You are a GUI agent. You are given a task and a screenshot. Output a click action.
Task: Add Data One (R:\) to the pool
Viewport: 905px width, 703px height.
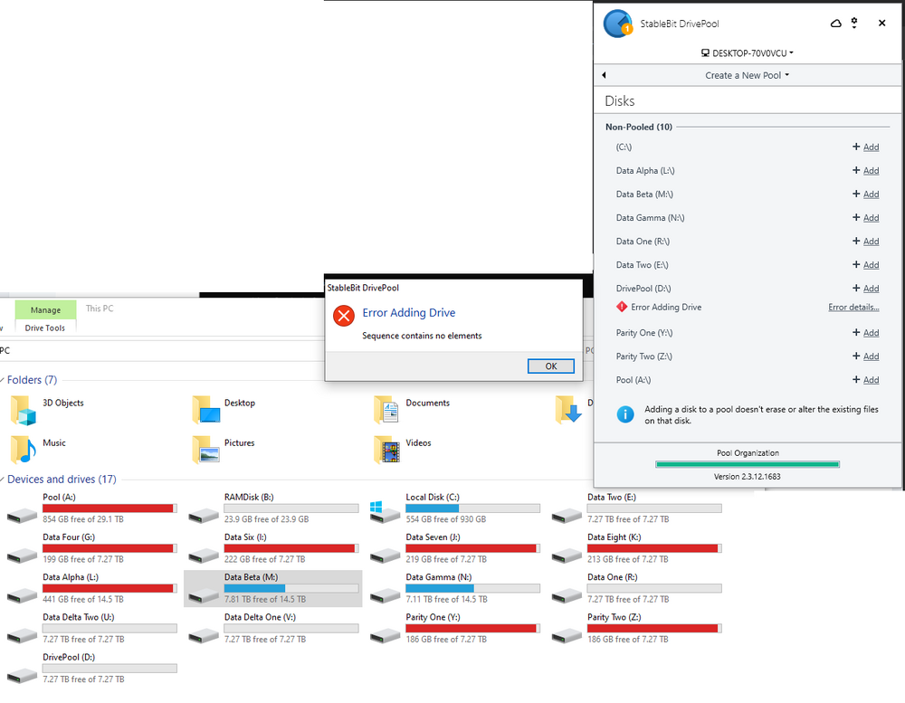[866, 242]
